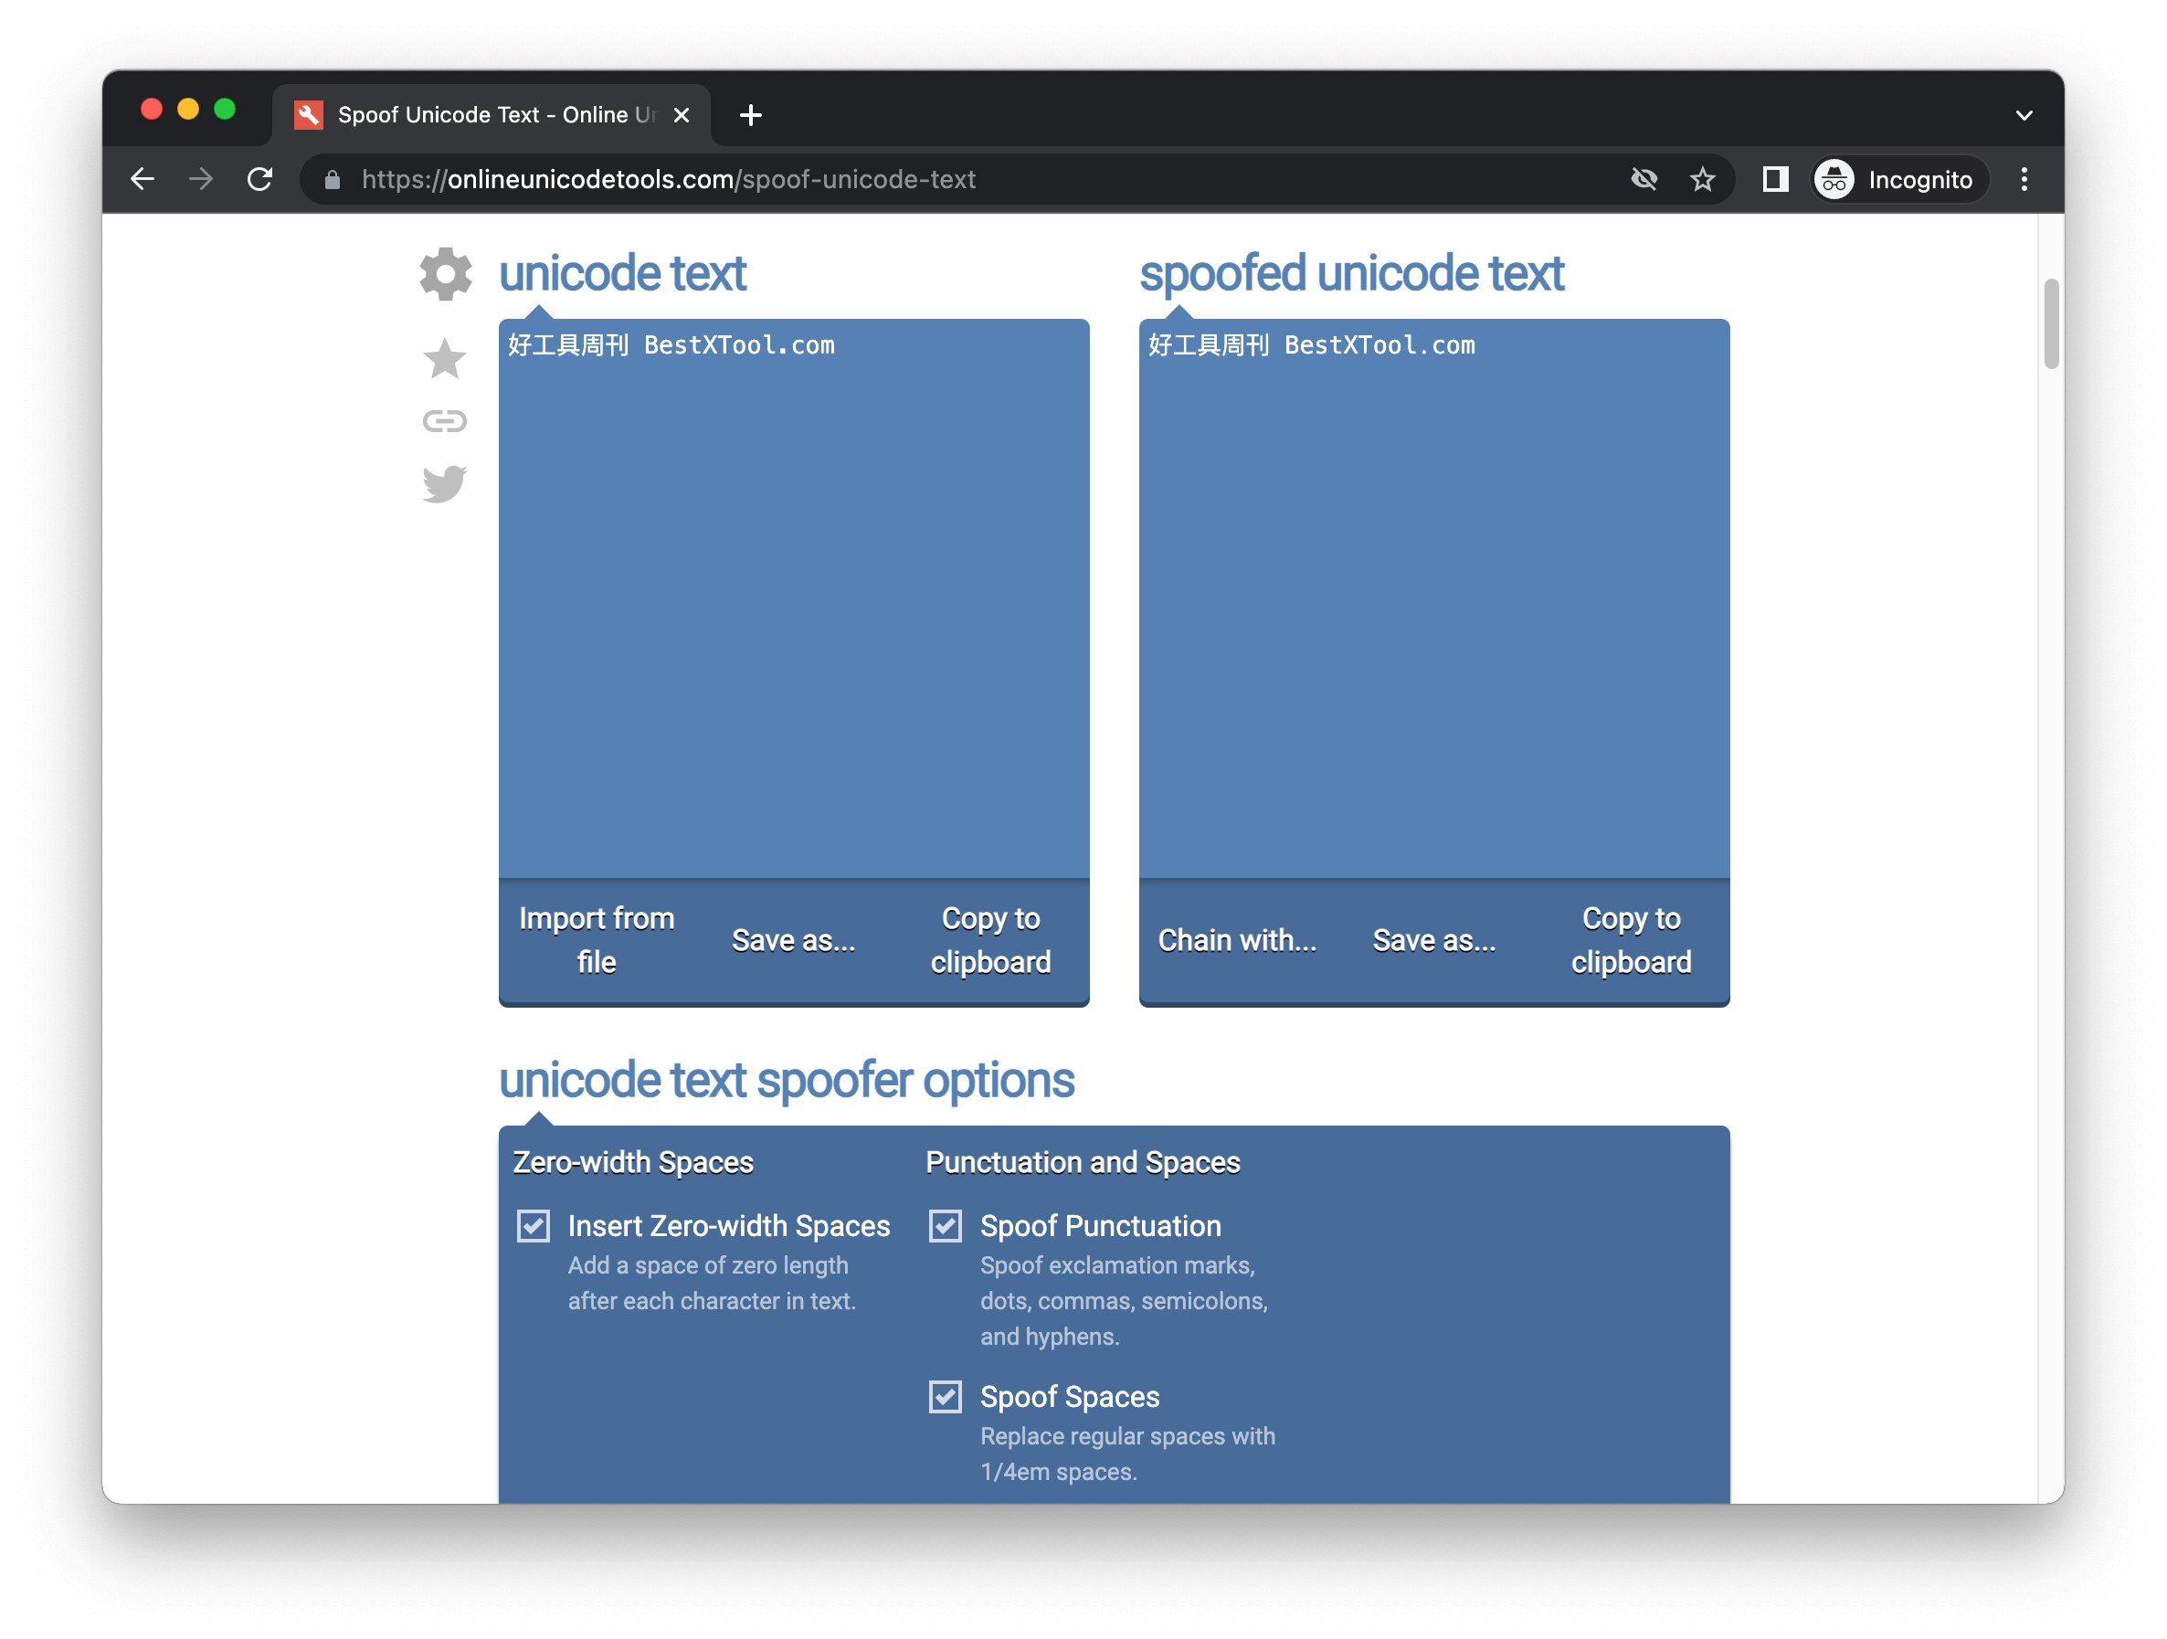The image size is (2167, 1639).
Task: Open Chrome three-dot menu
Action: 2024,179
